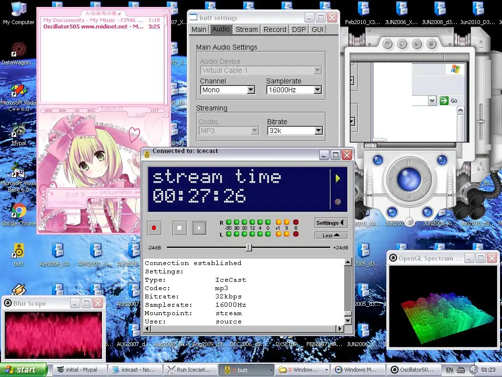This screenshot has width=502, height=377.
Task: Switch to 'Run Icecast' taskbar item
Action: pyautogui.click(x=191, y=370)
